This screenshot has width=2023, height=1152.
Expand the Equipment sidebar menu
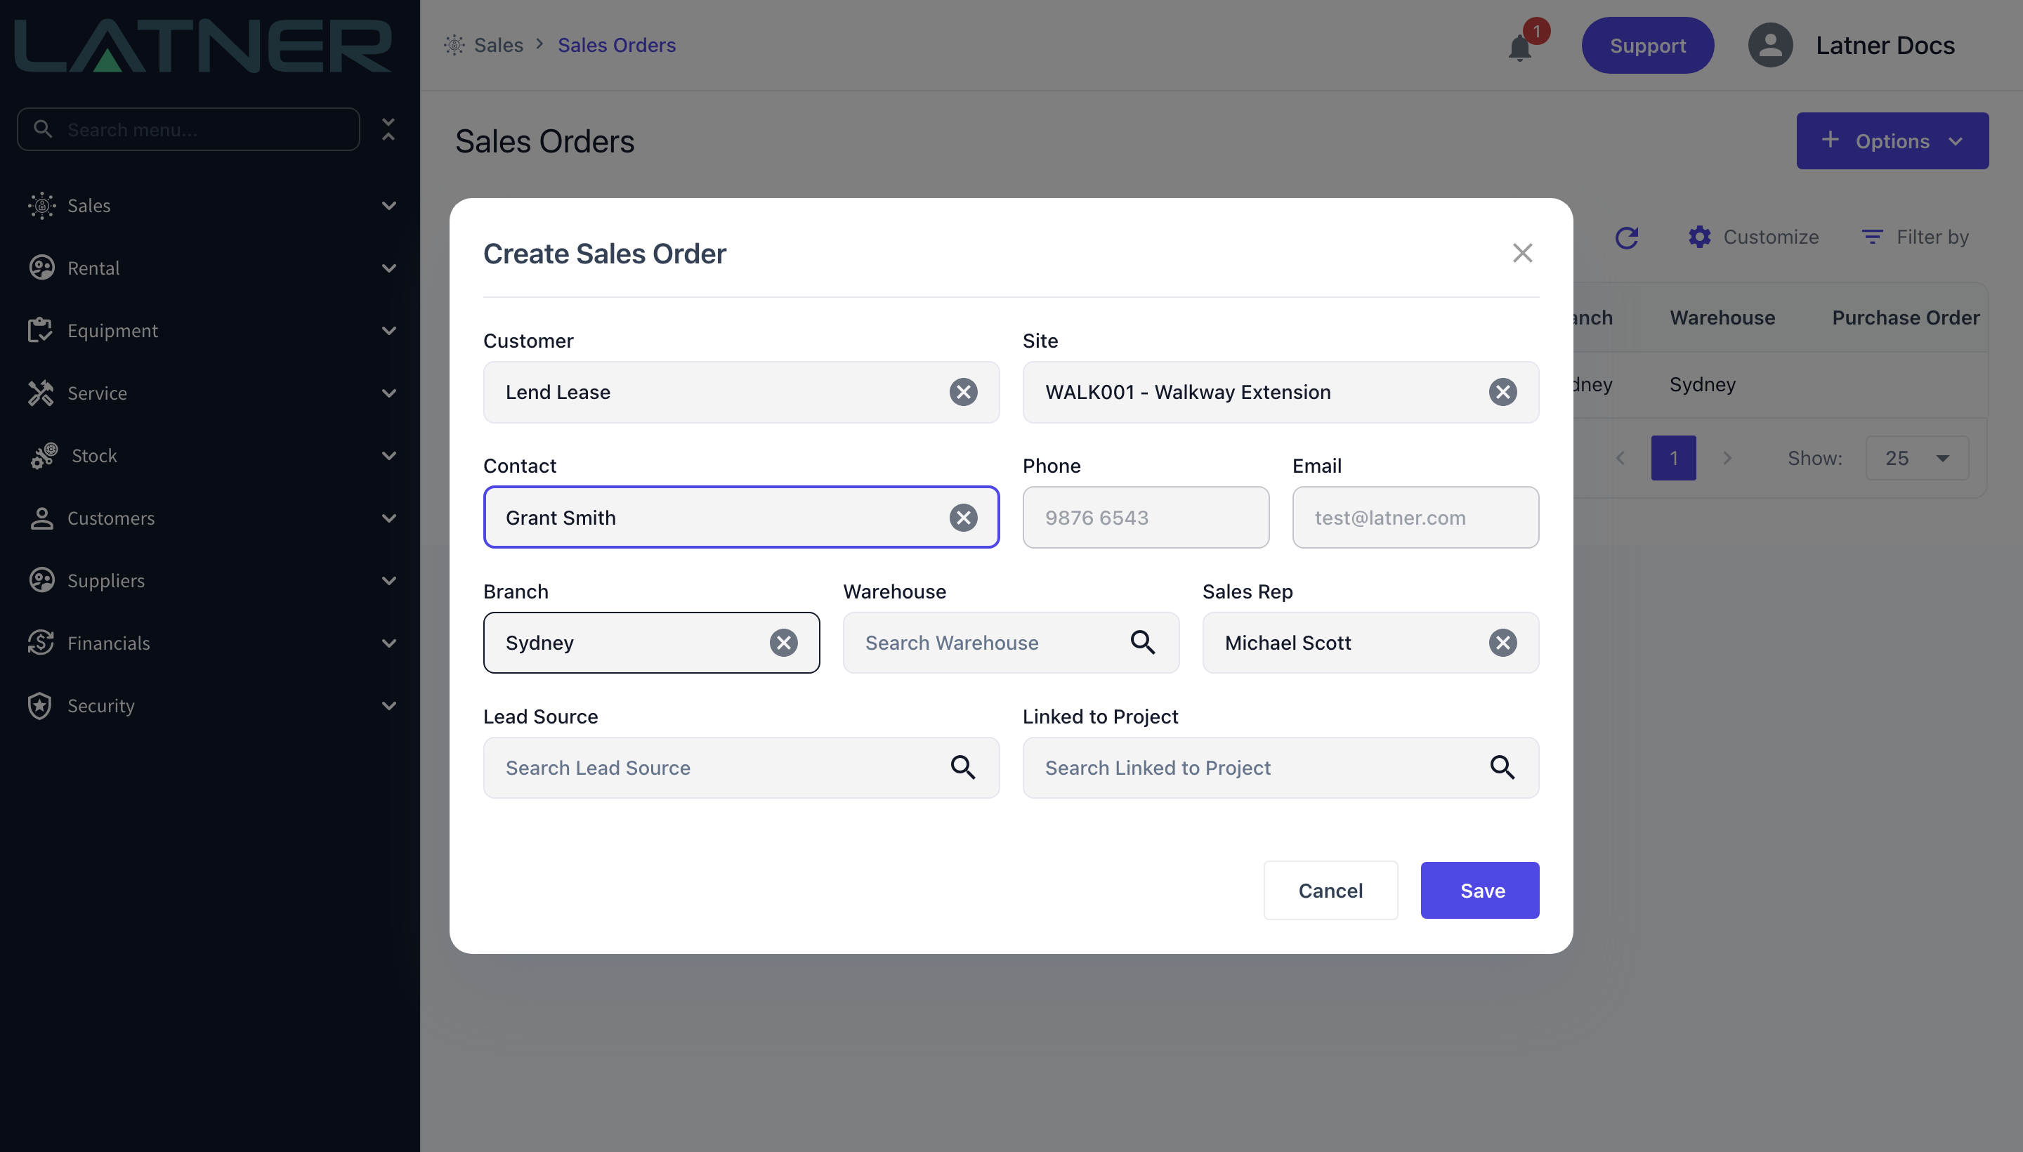[211, 331]
